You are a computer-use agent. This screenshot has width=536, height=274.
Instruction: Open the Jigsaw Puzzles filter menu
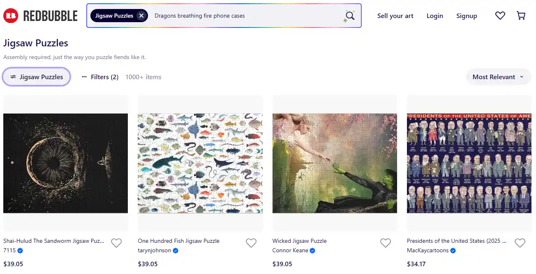36,77
